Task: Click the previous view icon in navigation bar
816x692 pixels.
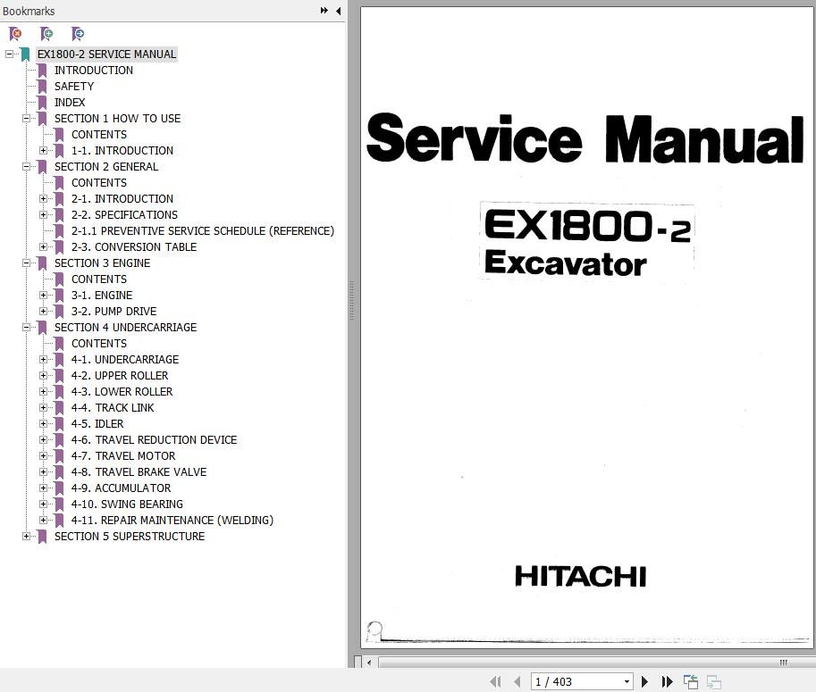Action: (x=691, y=681)
